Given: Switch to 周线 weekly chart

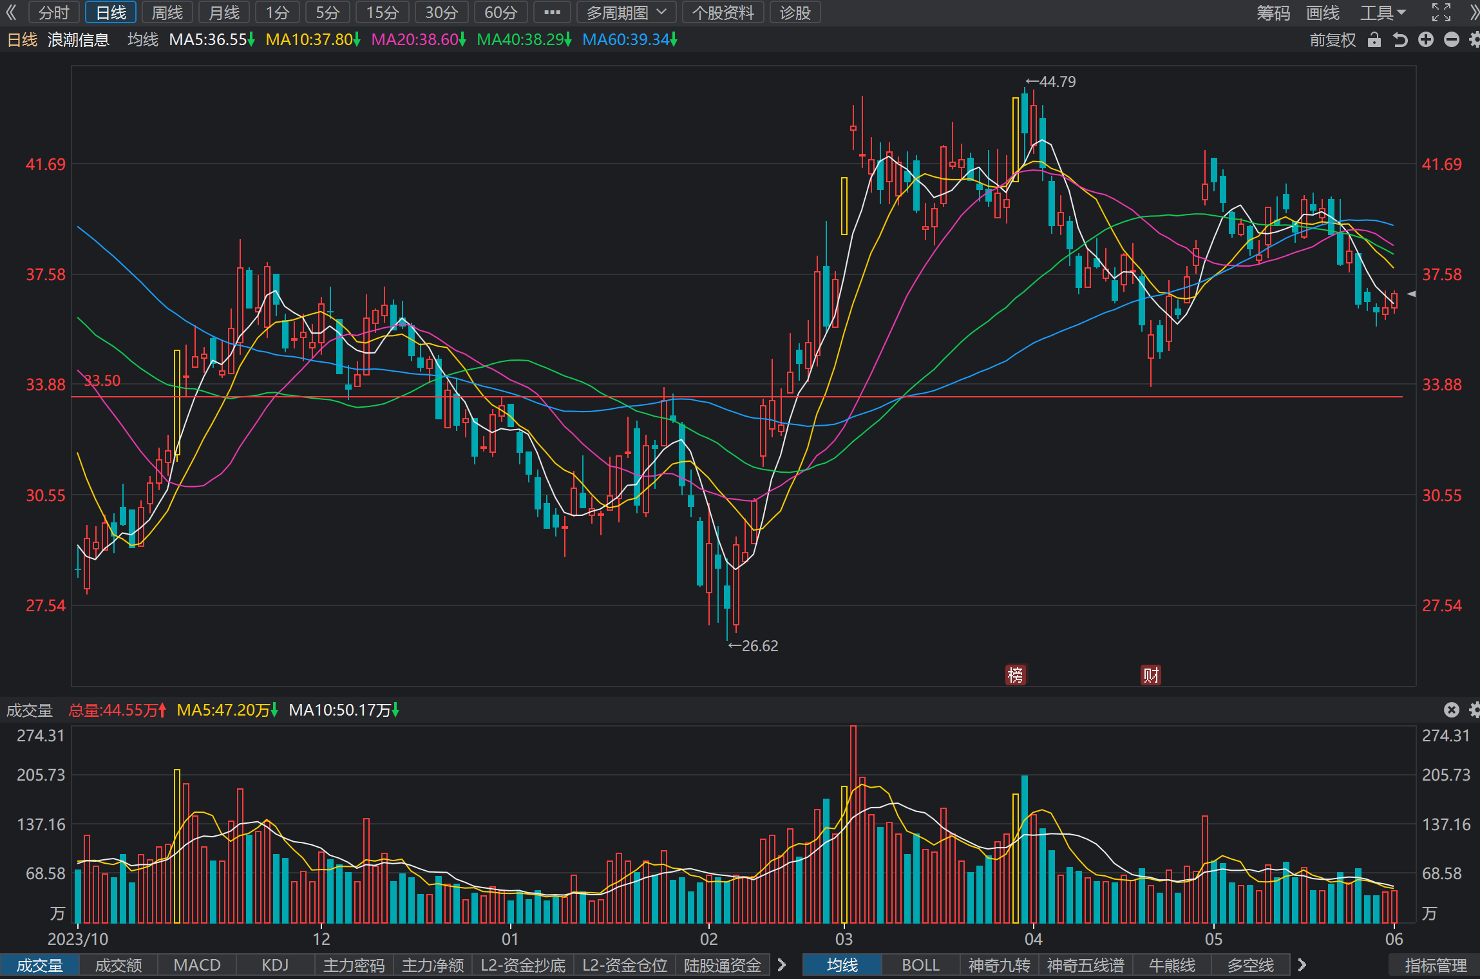Looking at the screenshot, I should 167,12.
